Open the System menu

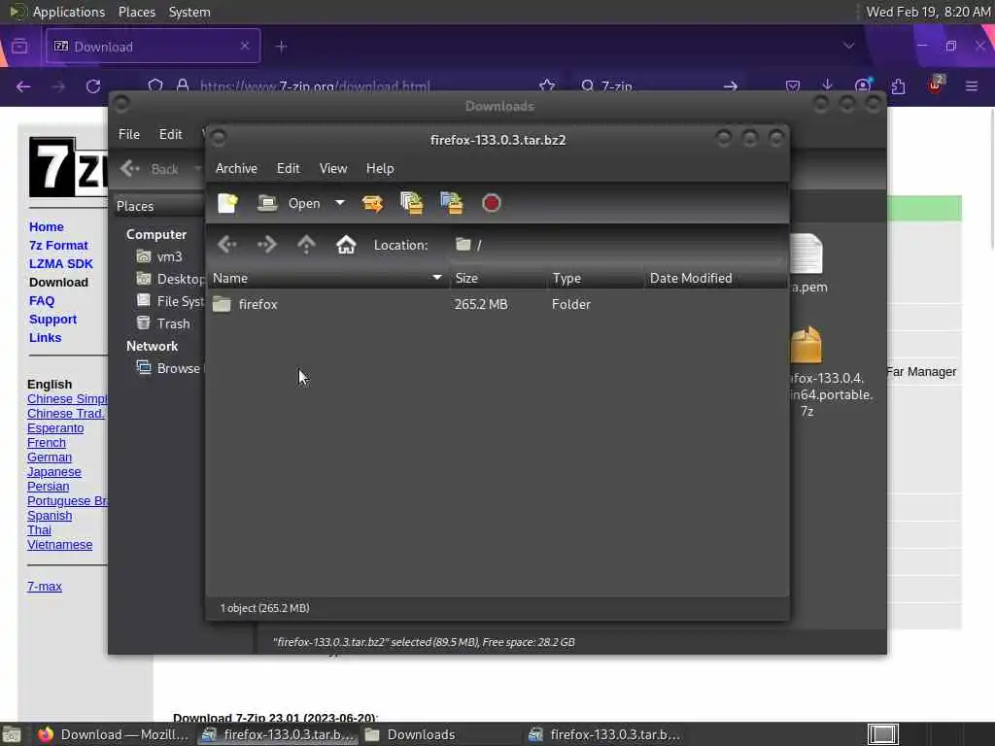(189, 12)
